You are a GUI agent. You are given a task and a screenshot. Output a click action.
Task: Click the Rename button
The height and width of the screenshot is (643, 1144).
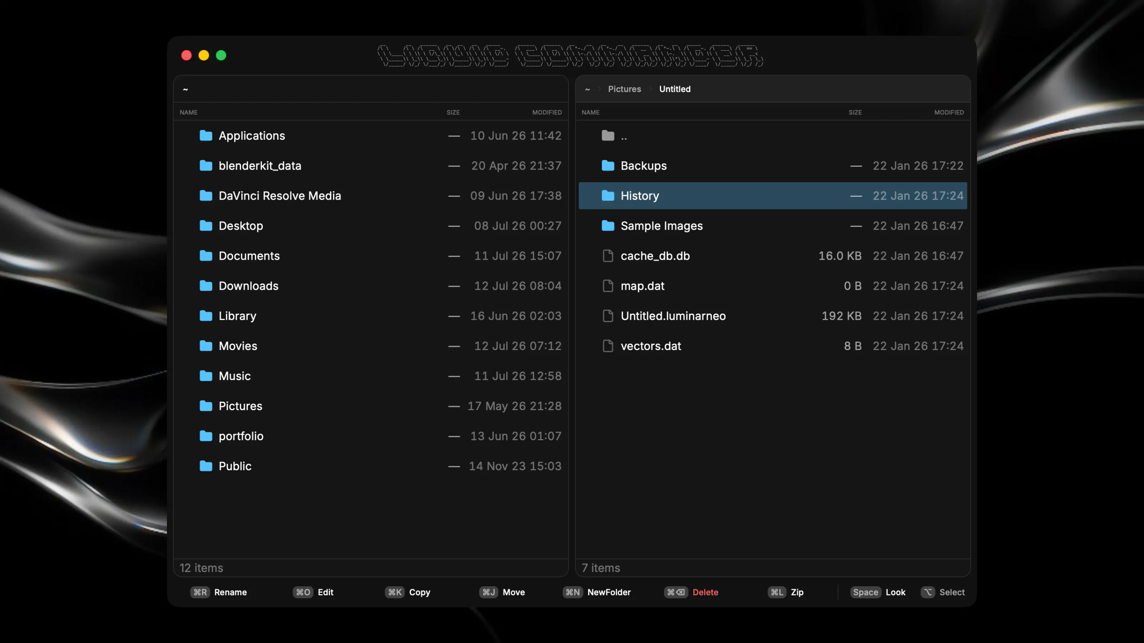pyautogui.click(x=218, y=592)
